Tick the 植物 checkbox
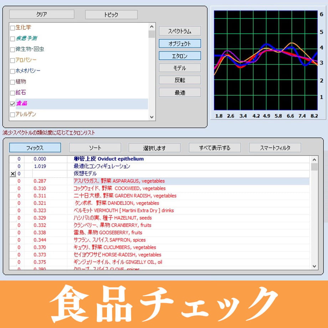Image resolution: width=328 pixels, height=328 pixels. 12,82
